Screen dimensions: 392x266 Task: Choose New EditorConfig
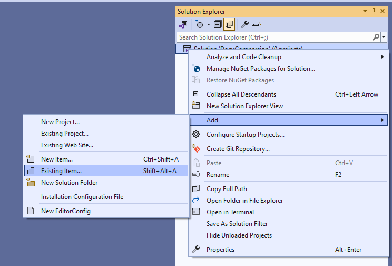click(x=106, y=211)
